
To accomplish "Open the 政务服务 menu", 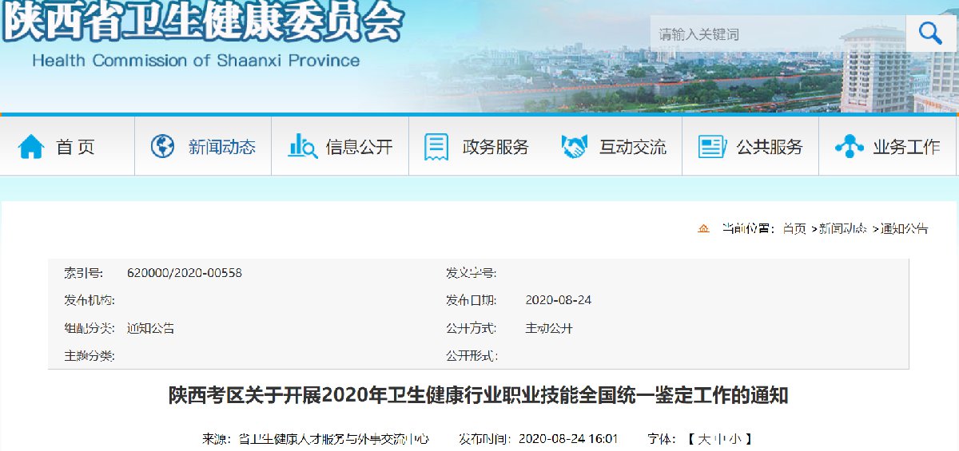I will point(495,147).
